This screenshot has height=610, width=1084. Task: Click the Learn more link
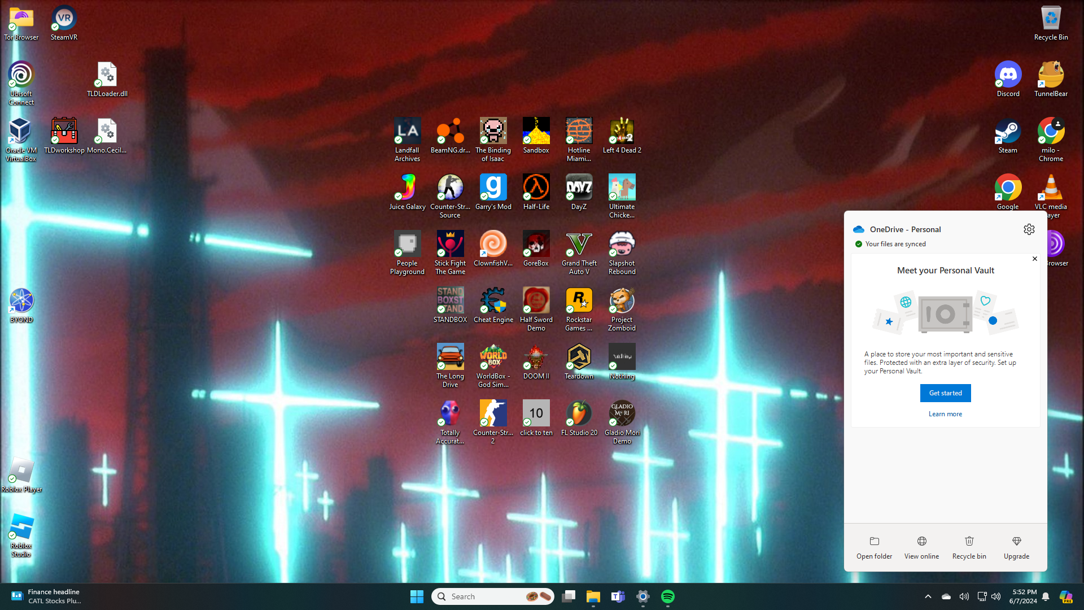click(x=945, y=414)
